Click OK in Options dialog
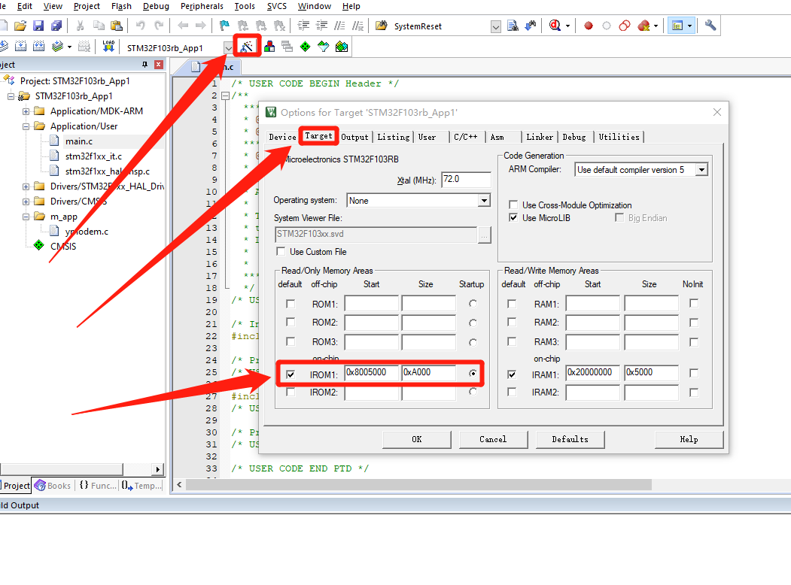Viewport: 791px width, 585px height. (x=417, y=439)
